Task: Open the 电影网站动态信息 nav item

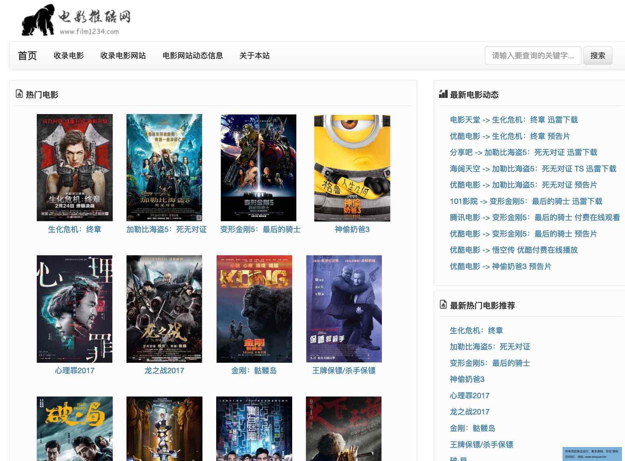Action: [193, 56]
